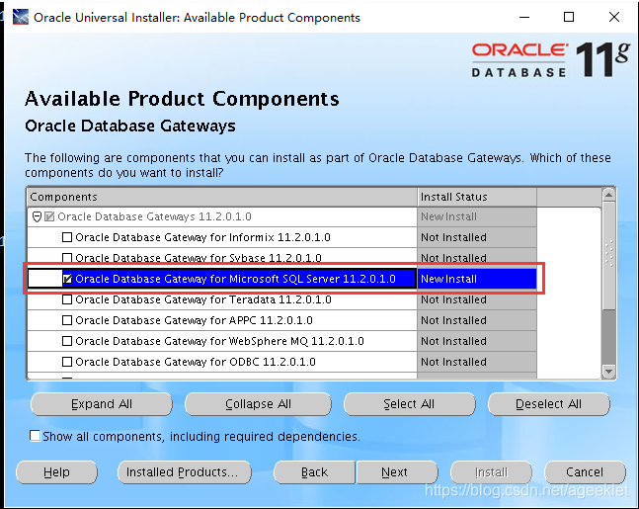Check Oracle Database Gateway for Informix

point(67,237)
